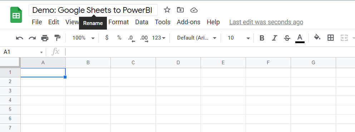The height and width of the screenshot is (132, 355).
Task: Format the cell as currency
Action: (107, 38)
